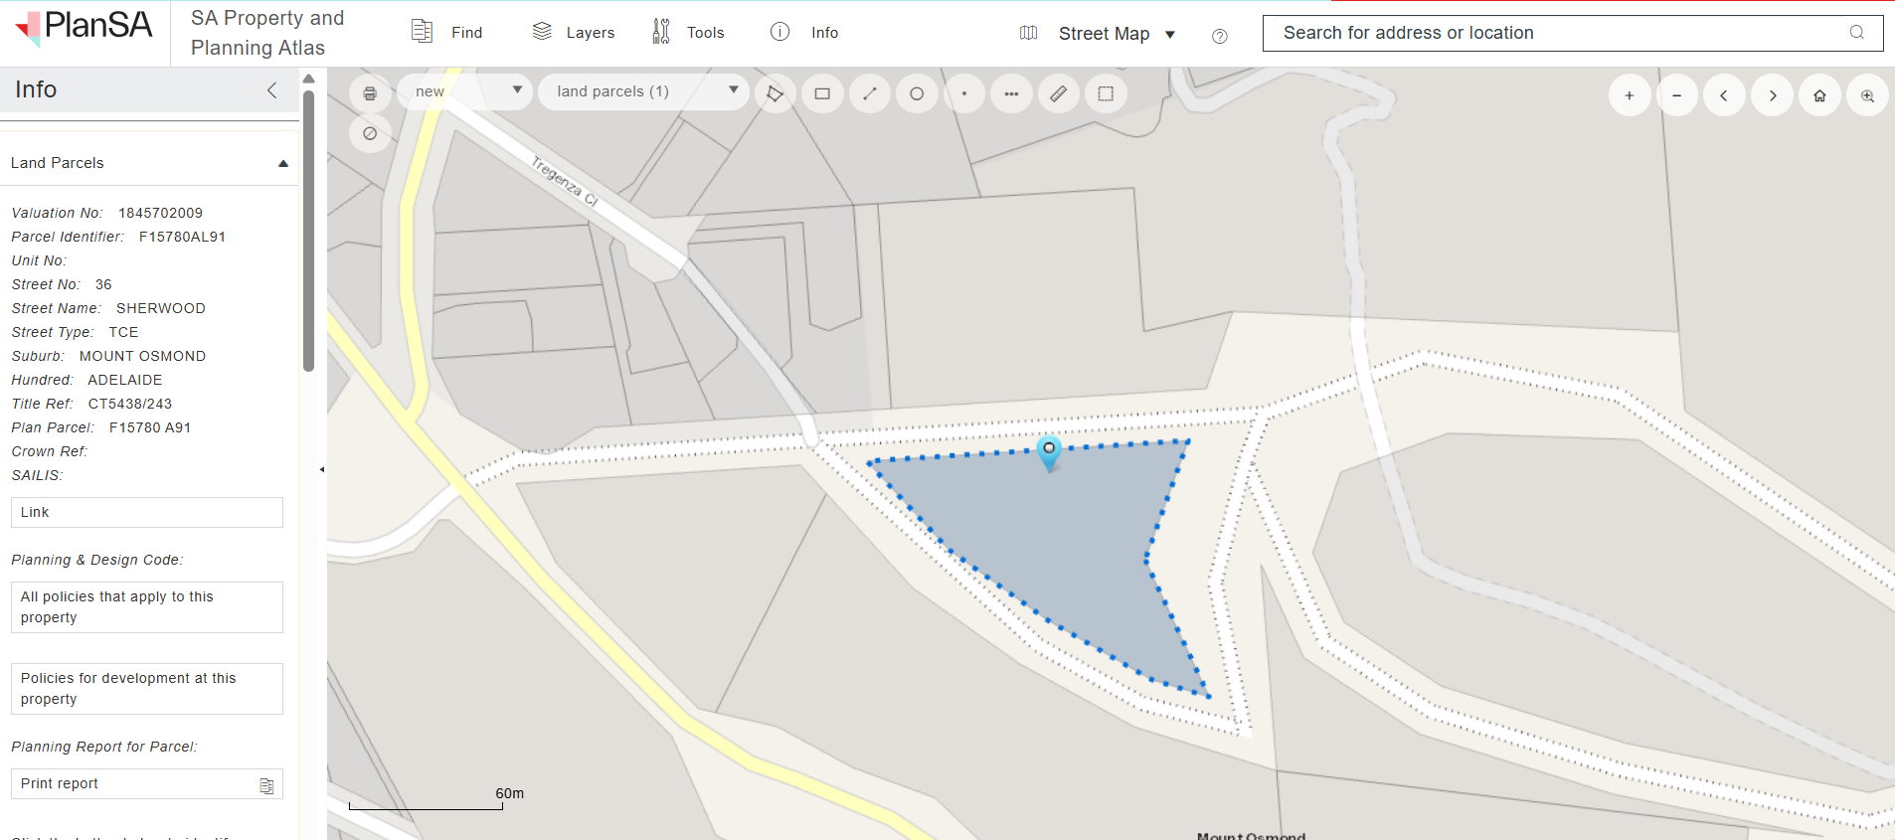The width and height of the screenshot is (1895, 840).
Task: Click the search magnifier icon
Action: tap(1856, 33)
